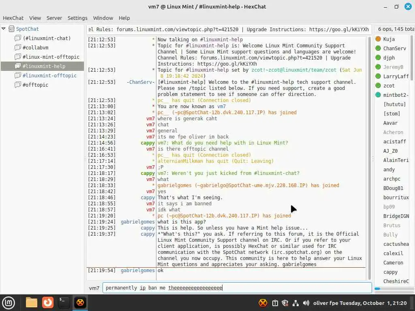Image resolution: width=415 pixels, height=311 pixels.
Task: Select user zcot in user list
Action: point(389,86)
